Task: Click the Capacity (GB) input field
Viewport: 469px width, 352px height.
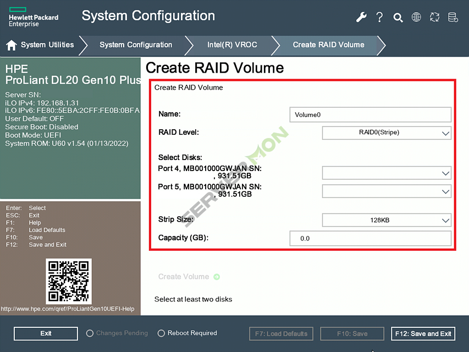Action: [370, 238]
